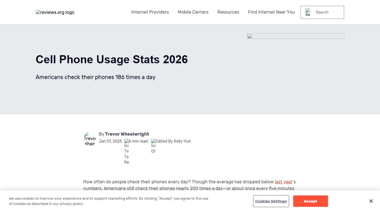Click Trevor Wheelwright's profile photo
Viewport: 380px width, 213px height.
coord(90,138)
